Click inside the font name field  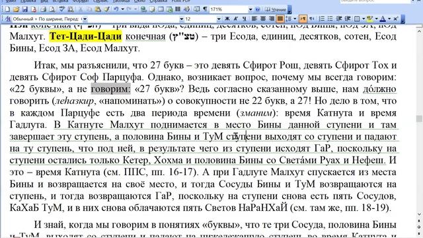[x=134, y=19]
